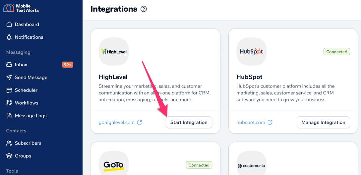Click the GoTo Connected status badge
The image size is (361, 175).
[199, 165]
